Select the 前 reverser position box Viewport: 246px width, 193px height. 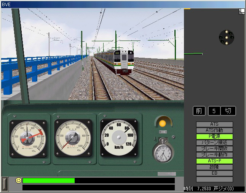[x=199, y=111]
